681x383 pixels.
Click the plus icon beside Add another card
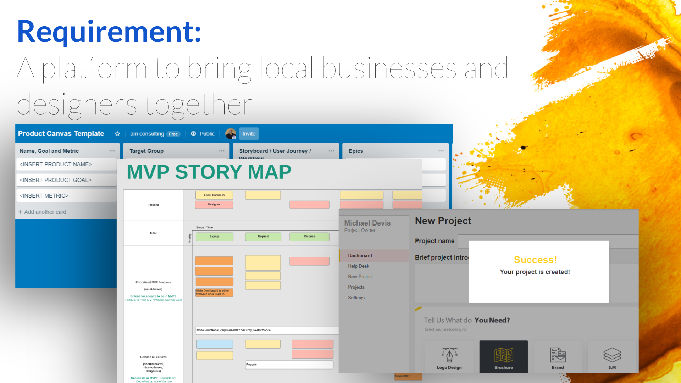pyautogui.click(x=20, y=212)
